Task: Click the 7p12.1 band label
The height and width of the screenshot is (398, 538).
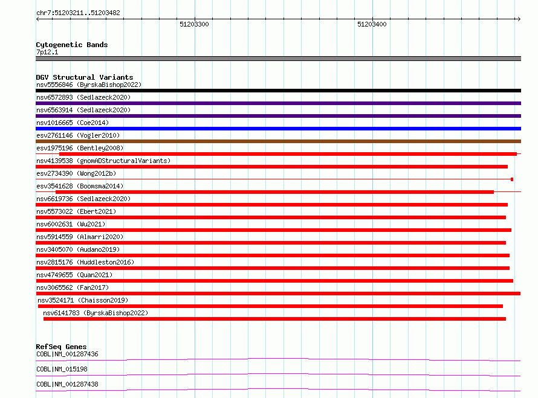Action: 47,52
